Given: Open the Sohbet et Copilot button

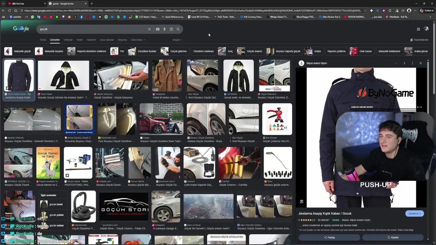Looking at the screenshot, I should (426, 11).
